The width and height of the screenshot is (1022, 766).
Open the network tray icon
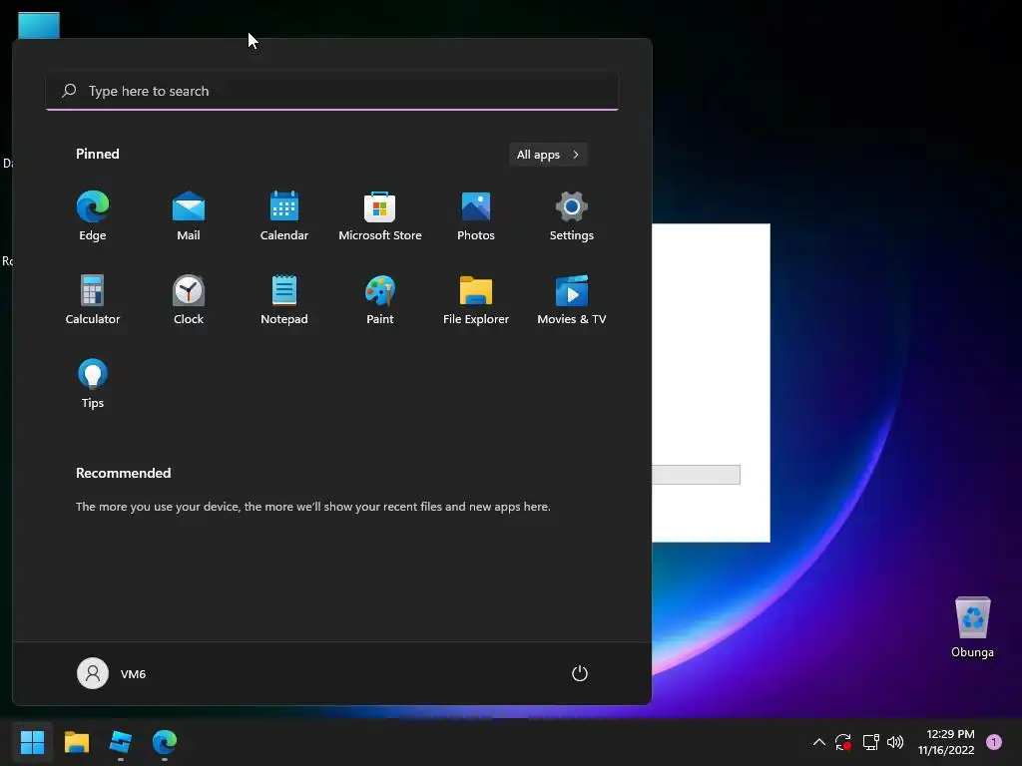[870, 742]
